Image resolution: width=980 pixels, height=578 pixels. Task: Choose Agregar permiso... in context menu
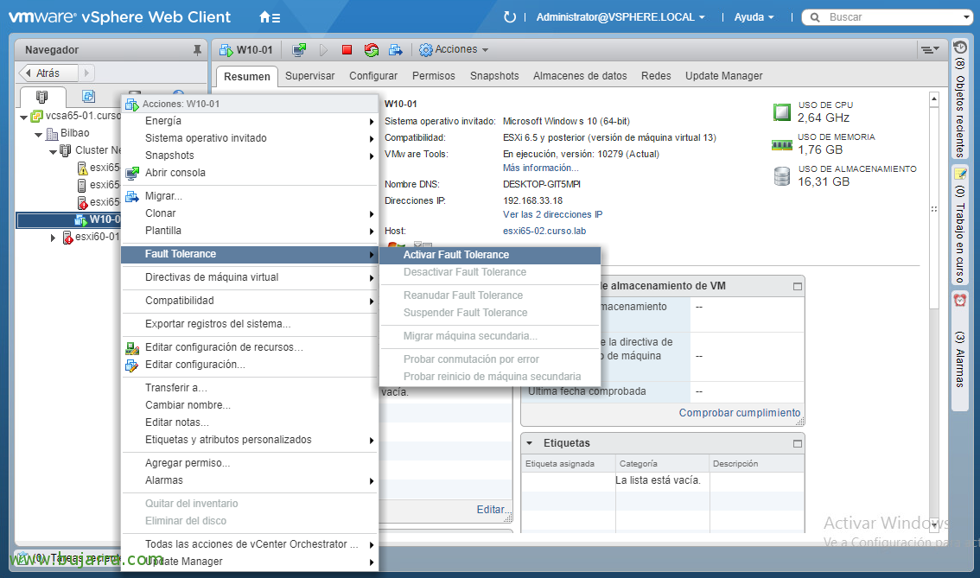point(250,464)
